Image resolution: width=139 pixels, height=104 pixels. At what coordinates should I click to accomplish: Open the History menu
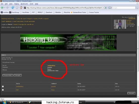pyautogui.click(x=17, y=4)
